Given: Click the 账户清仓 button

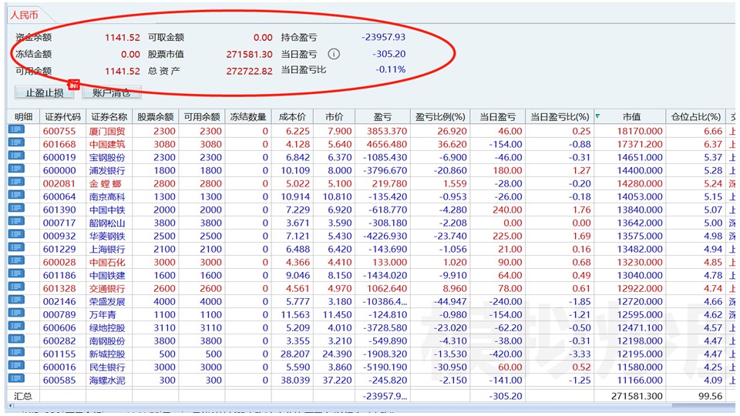Looking at the screenshot, I should coord(111,92).
